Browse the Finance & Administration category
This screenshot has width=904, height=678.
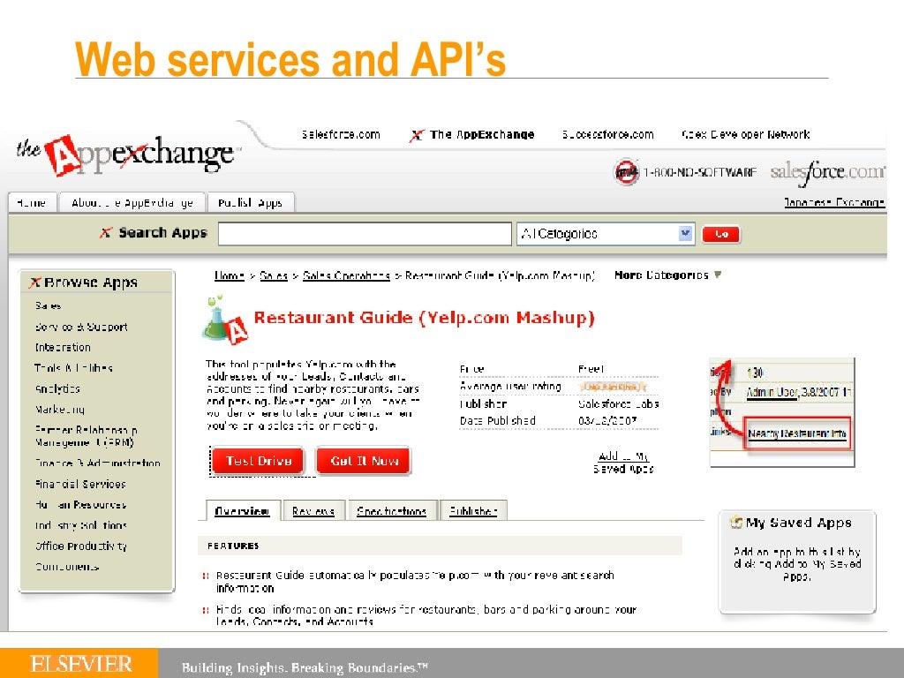coord(97,463)
